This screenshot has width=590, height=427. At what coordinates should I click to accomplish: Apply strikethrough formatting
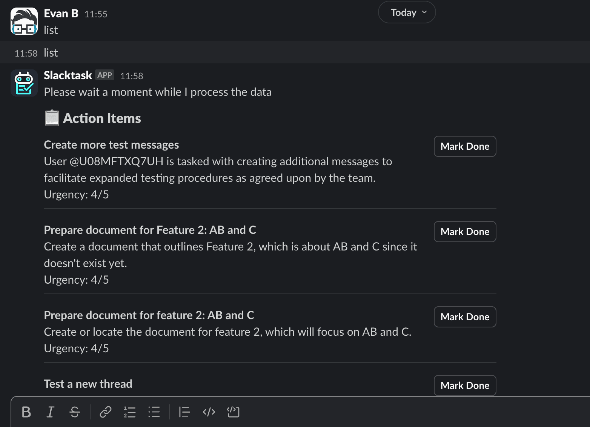(75, 412)
